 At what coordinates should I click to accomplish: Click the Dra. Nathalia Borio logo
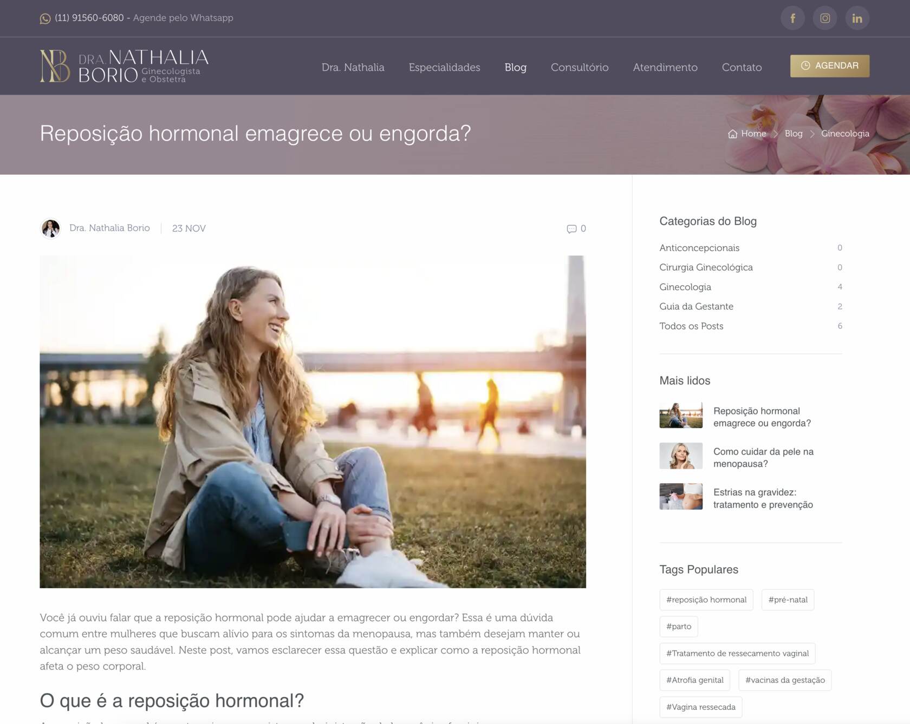point(124,66)
